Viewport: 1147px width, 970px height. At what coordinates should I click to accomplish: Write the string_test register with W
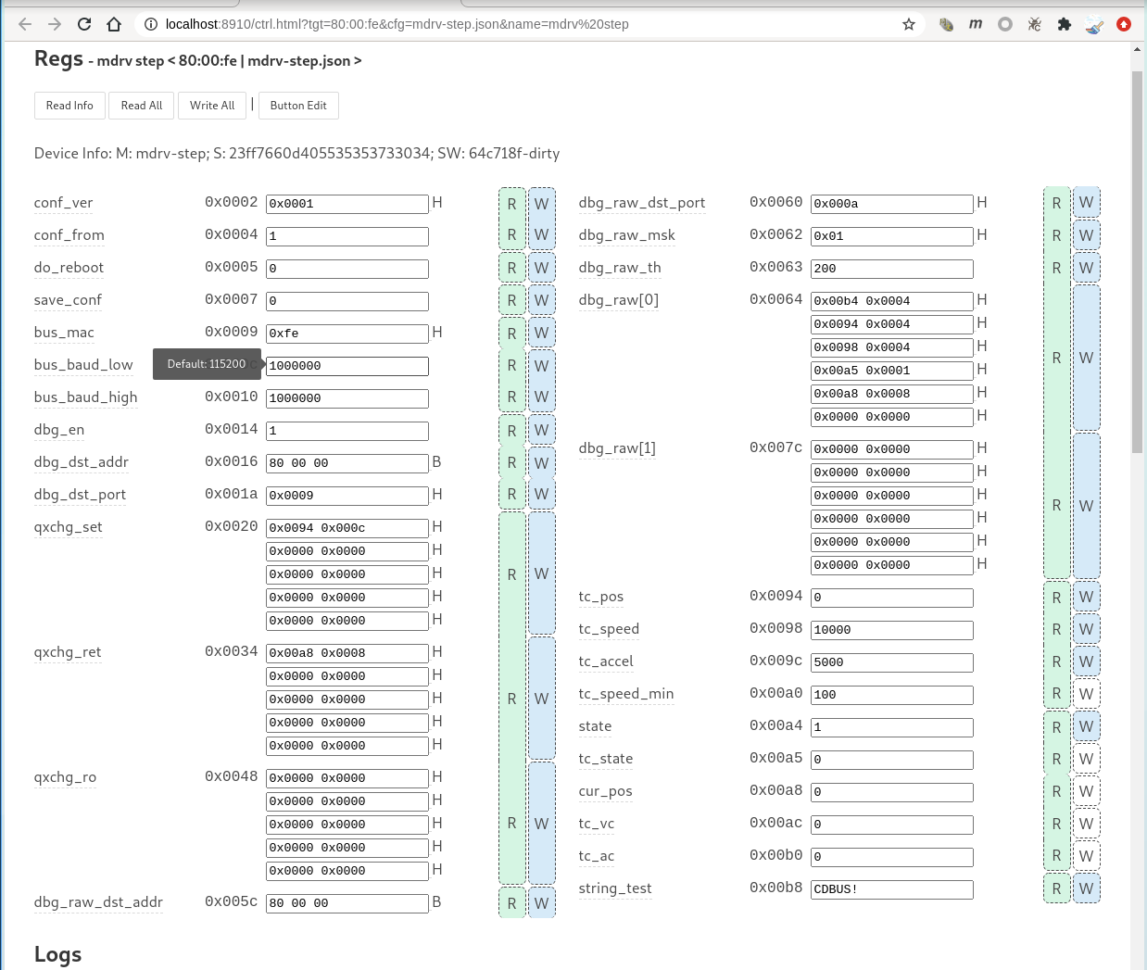(x=1087, y=888)
